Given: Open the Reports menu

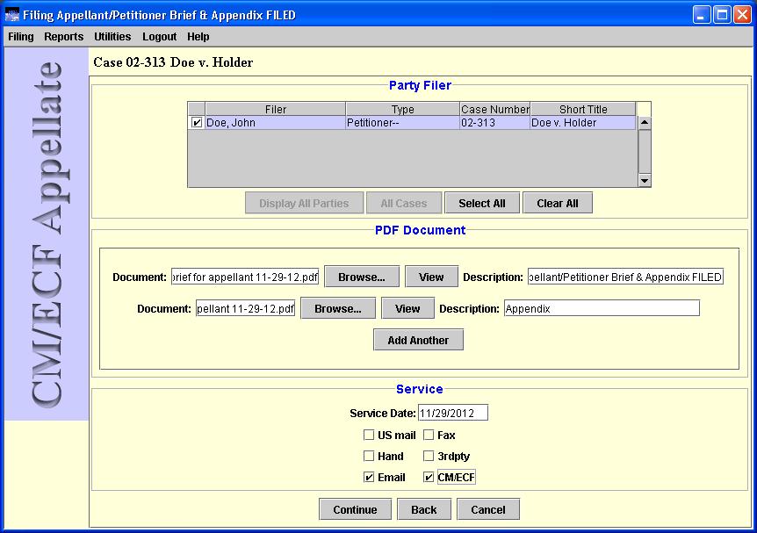Looking at the screenshot, I should [64, 37].
